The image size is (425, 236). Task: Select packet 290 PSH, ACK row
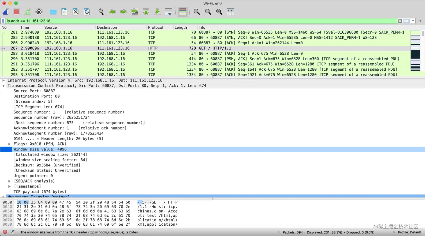pos(205,59)
